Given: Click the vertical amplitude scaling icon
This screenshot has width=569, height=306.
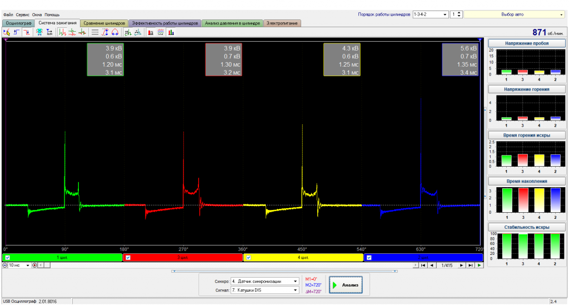Looking at the screenshot, I should (105, 32).
